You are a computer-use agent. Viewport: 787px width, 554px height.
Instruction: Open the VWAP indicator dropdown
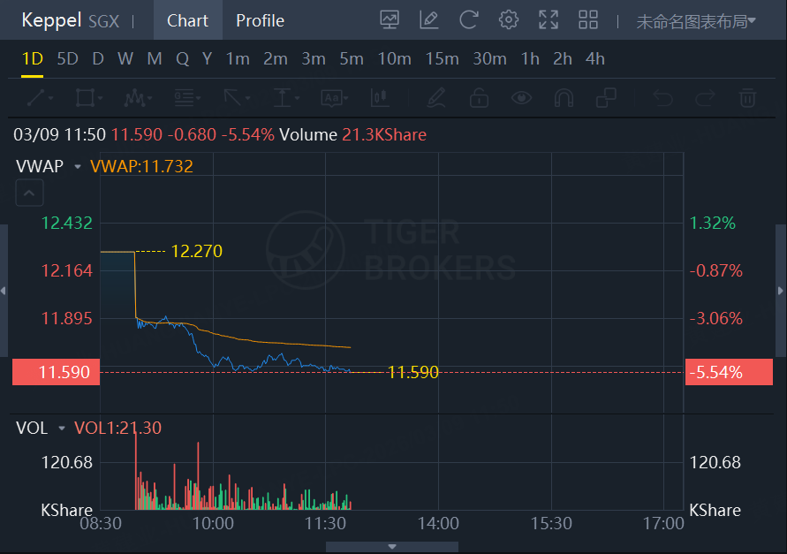pos(78,166)
